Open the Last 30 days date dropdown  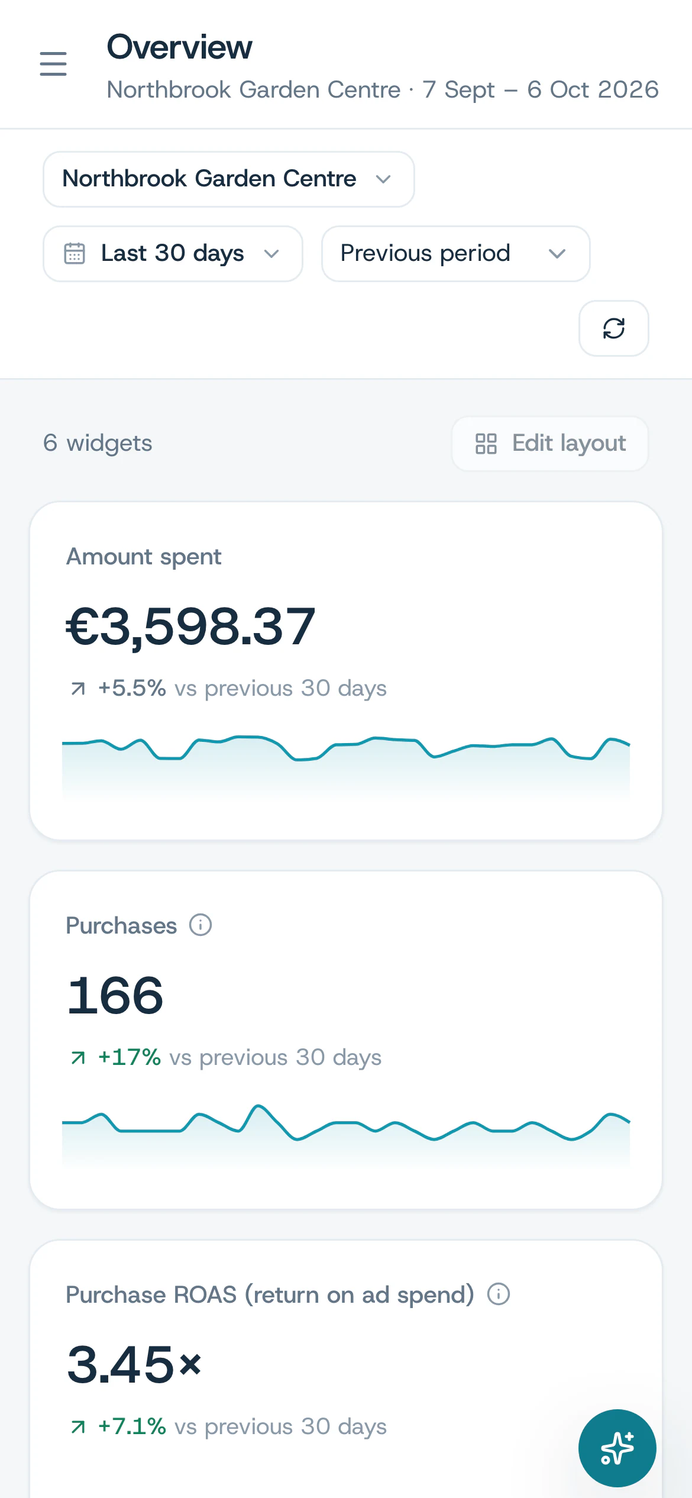[x=173, y=253]
